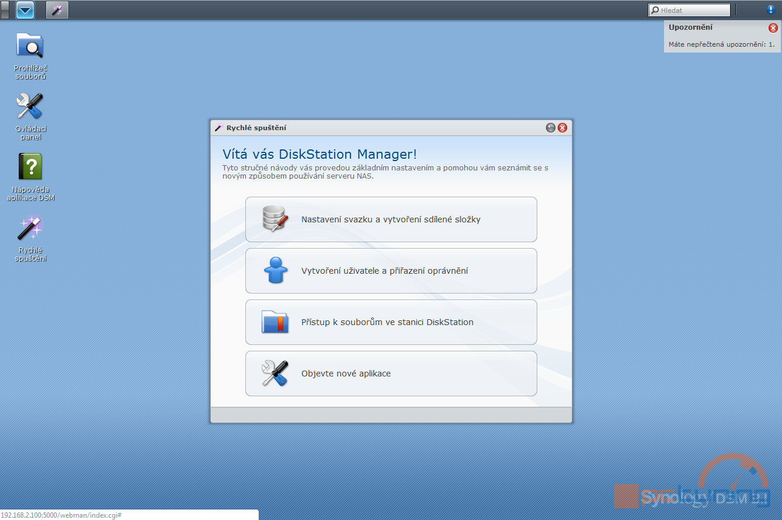Click the blue user figure icon

[275, 270]
